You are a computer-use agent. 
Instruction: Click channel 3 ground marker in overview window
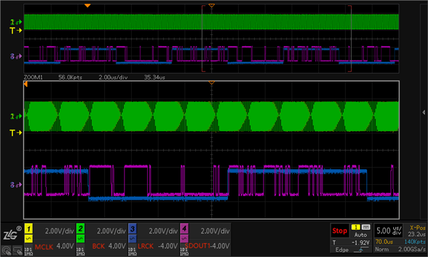click(16, 56)
